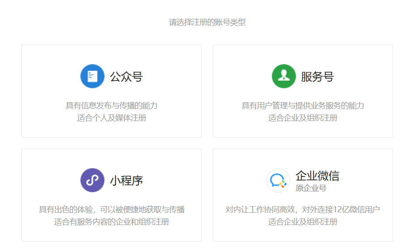Click 适合有服务内容的企业和组织注册 text
This screenshot has height=249, width=417.
[x=111, y=221]
